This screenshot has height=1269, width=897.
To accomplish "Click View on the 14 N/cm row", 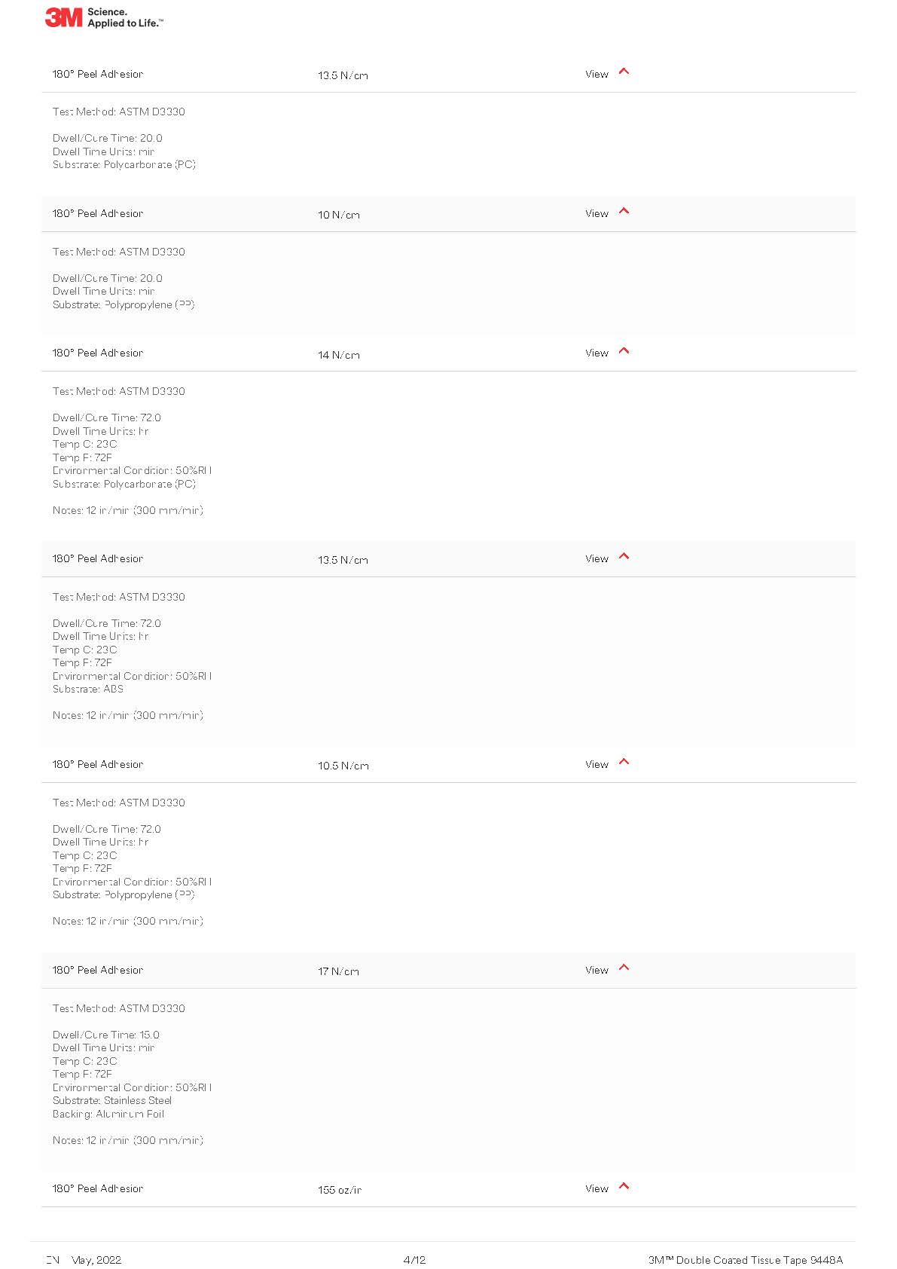I will 596,353.
